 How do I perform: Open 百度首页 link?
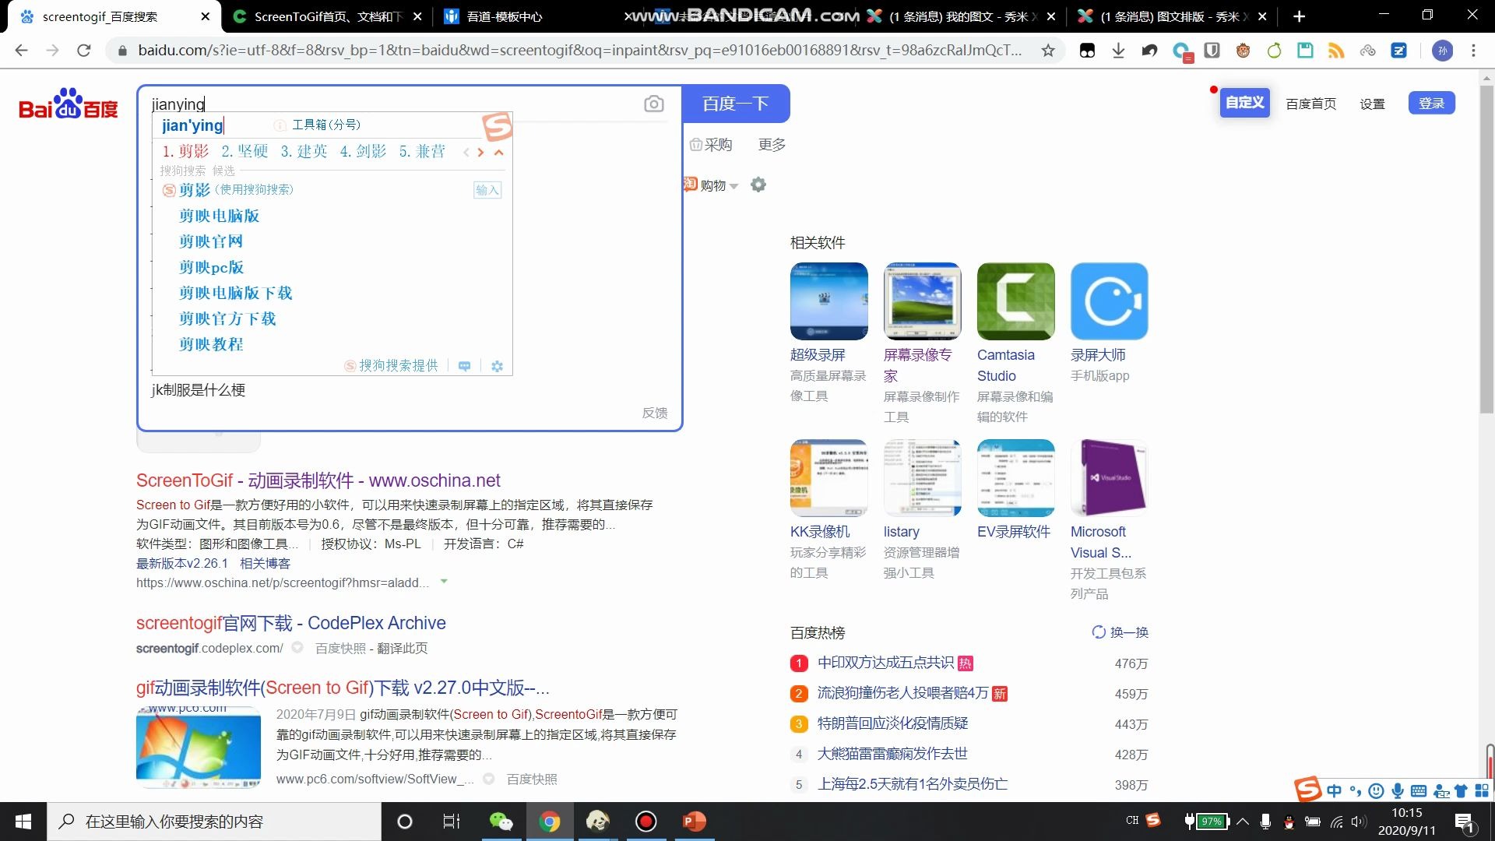point(1310,104)
